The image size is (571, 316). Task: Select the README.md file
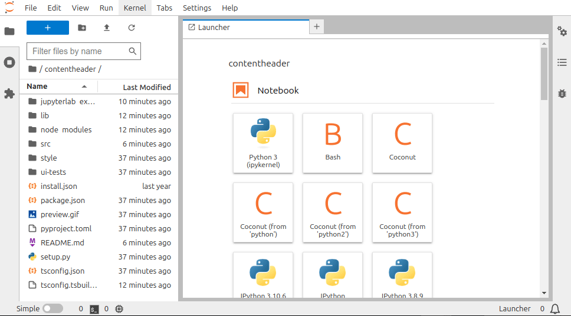tap(99, 243)
